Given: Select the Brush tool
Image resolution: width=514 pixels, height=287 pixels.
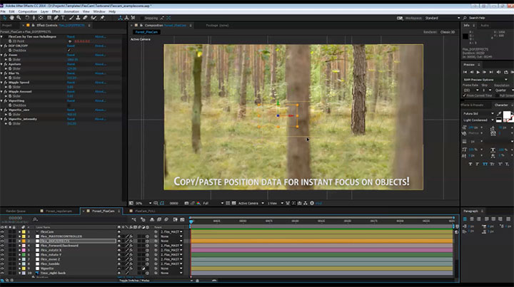Looking at the screenshot, I should pos(71,18).
